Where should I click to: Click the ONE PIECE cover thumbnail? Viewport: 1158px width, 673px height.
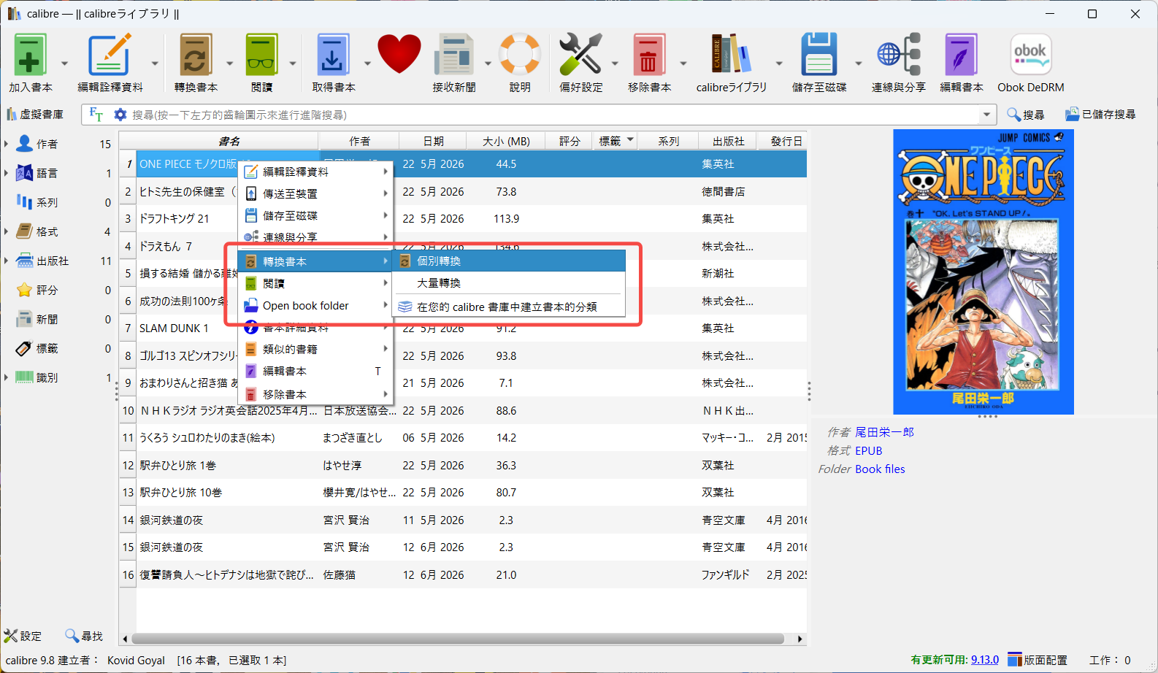tap(983, 272)
